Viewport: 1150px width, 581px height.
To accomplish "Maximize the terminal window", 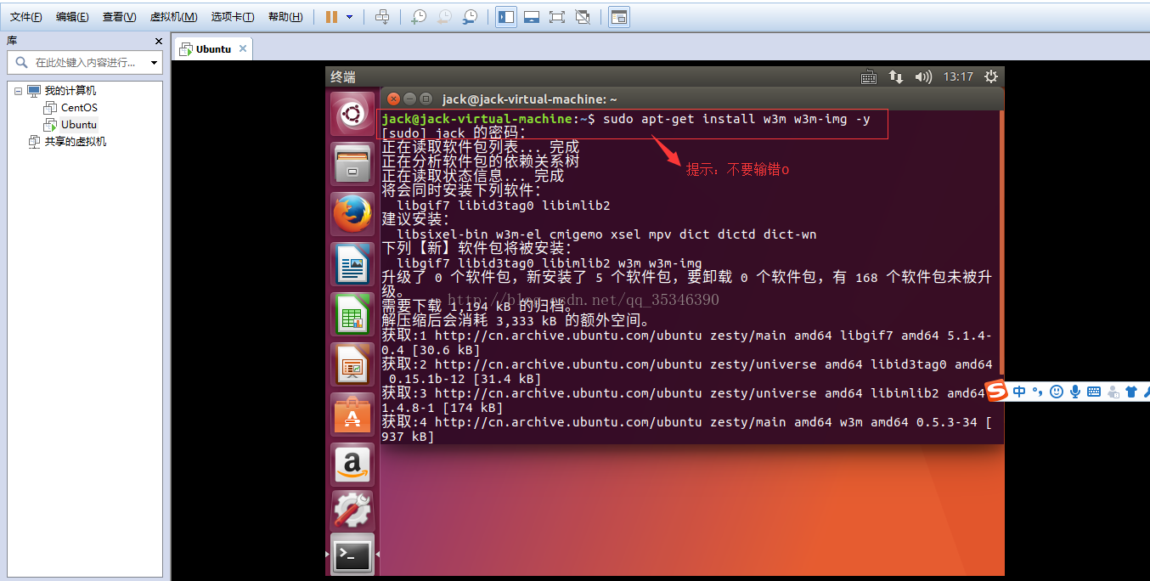I will 426,99.
